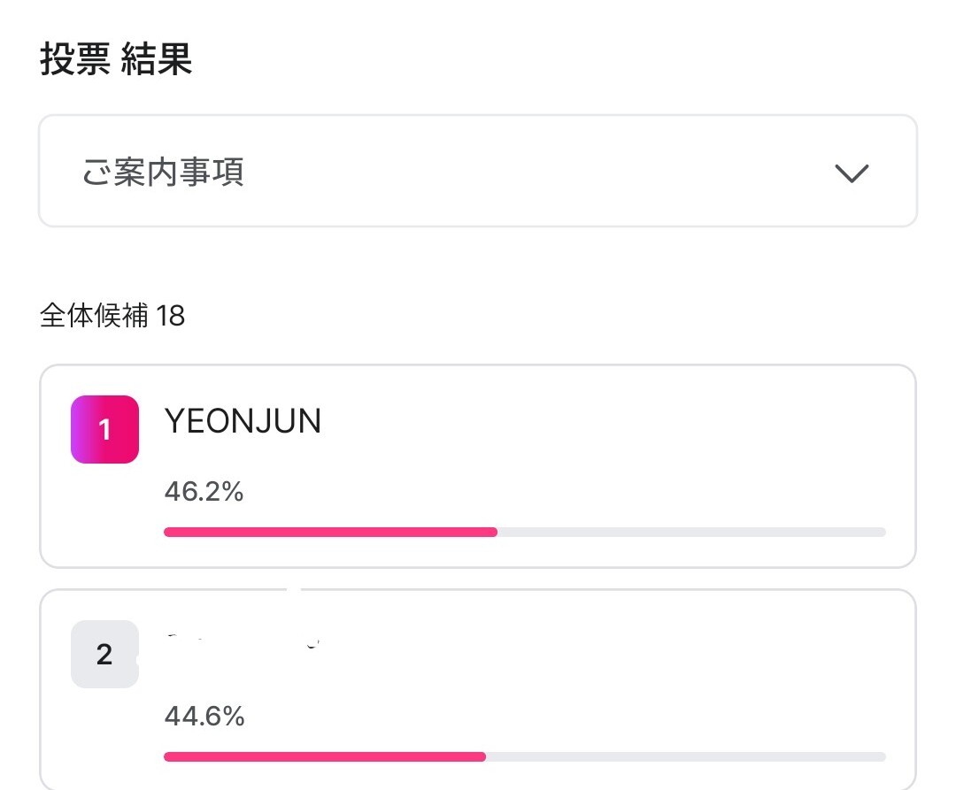Click the gray rank 2 badge
956x790 pixels.
[x=104, y=655]
